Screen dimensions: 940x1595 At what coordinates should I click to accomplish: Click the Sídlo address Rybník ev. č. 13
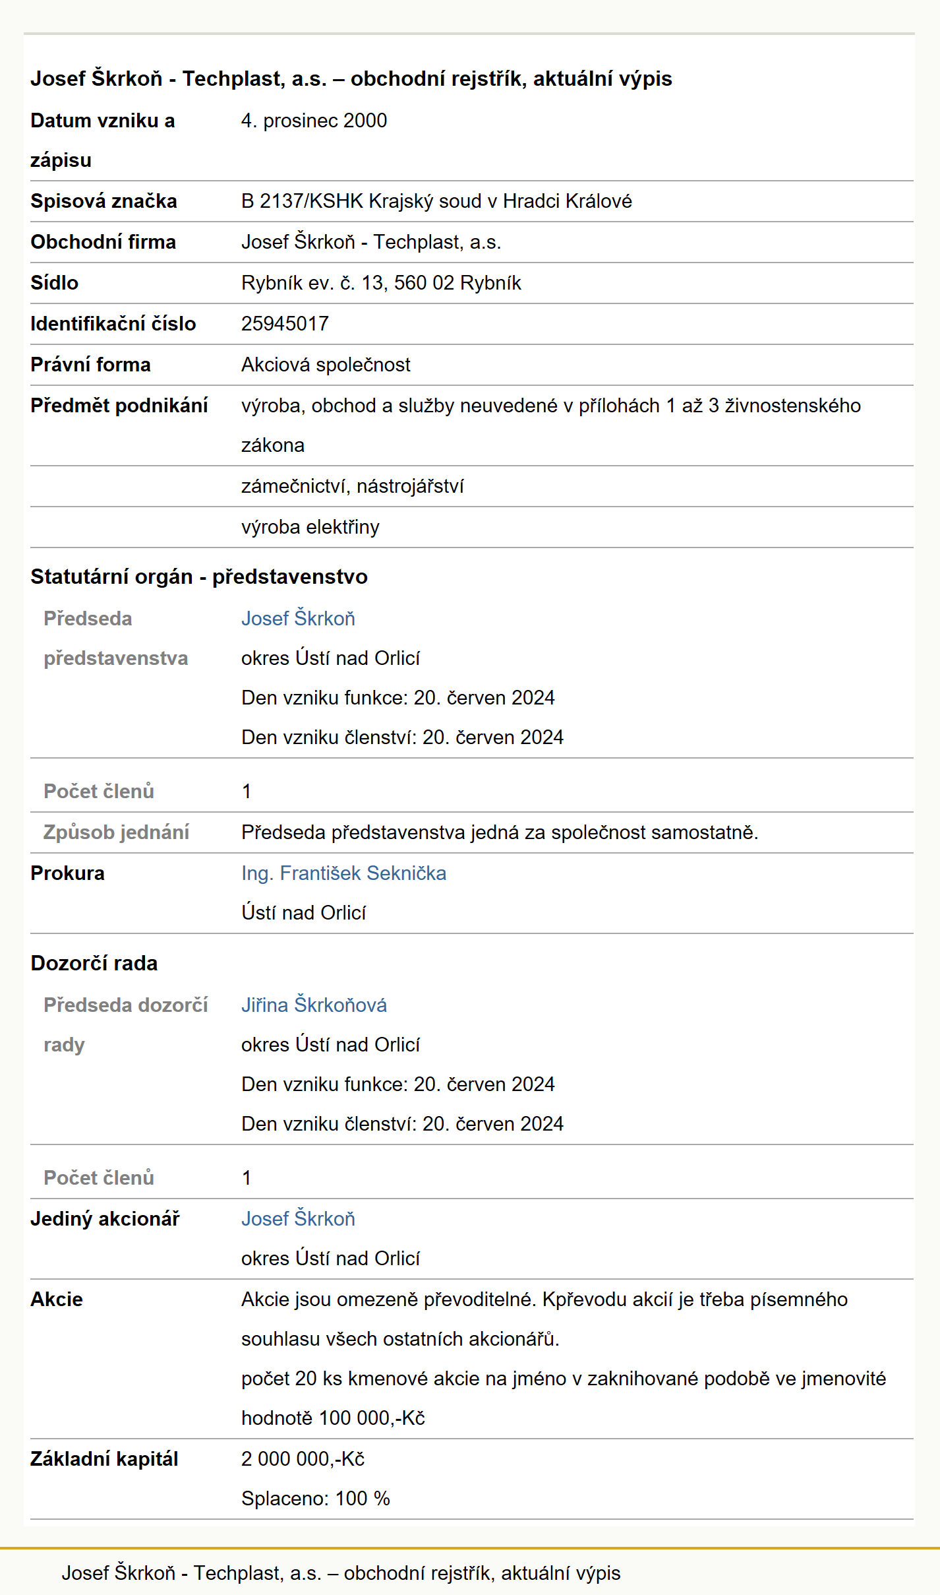381,283
